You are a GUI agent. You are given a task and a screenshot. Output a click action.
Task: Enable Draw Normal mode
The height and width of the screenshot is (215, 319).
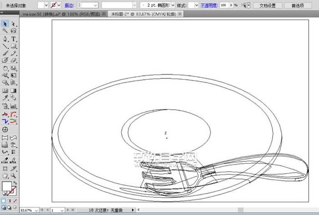point(4,207)
